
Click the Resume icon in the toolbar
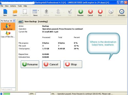[x=81, y=11]
